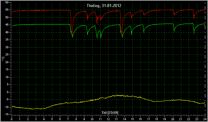Click the Tid [23:59] time label
Viewport: 208px width, 122px height.
click(x=110, y=113)
